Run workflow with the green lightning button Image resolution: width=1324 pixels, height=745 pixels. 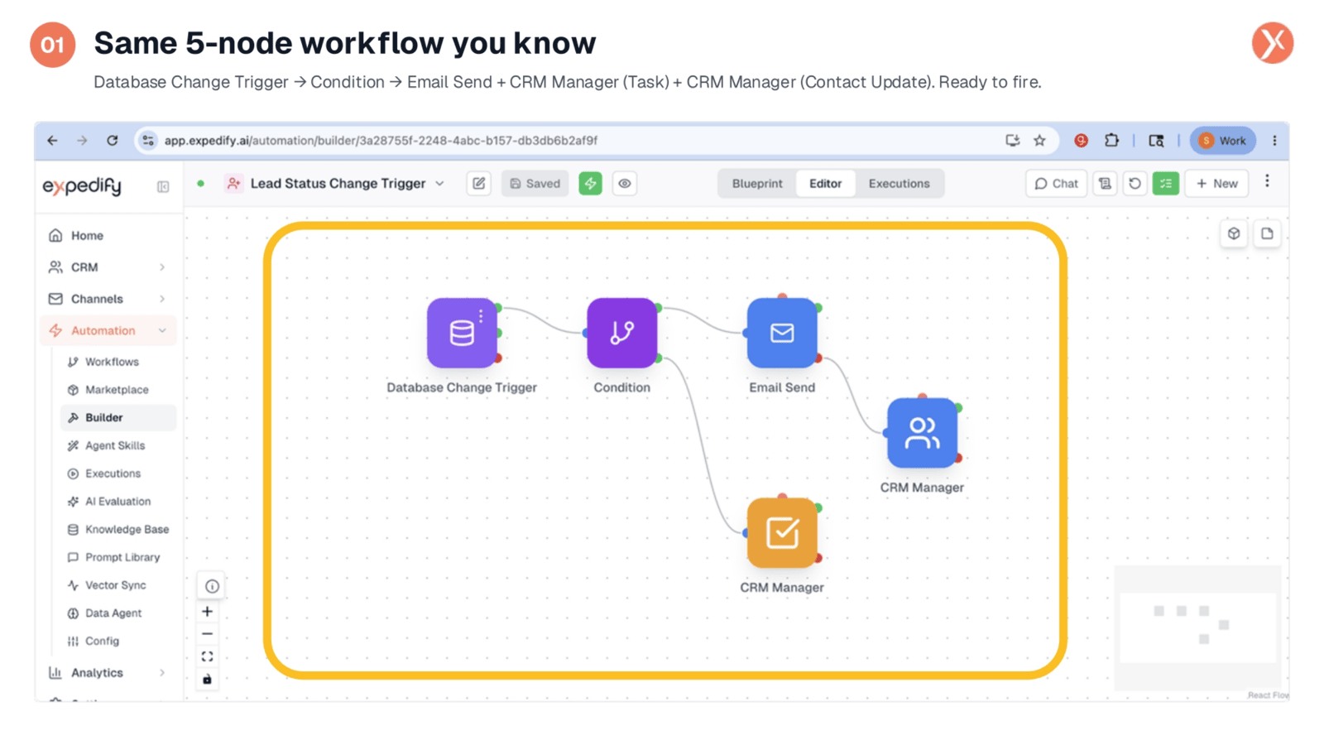tap(590, 184)
